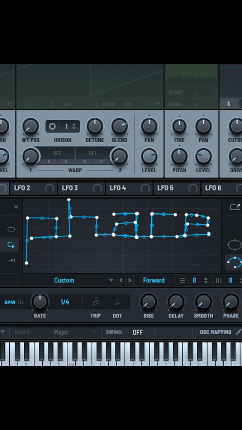Switch LFO rate to BPM mode
The image size is (242, 430).
pos(10,302)
